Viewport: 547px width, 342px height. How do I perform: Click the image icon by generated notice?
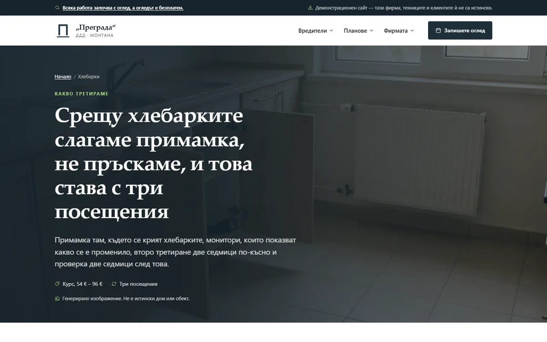click(x=57, y=299)
